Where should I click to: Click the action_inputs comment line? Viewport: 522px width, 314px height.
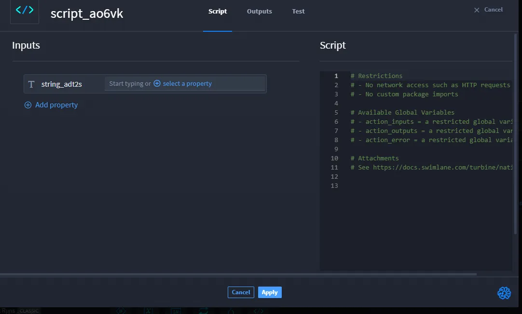click(431, 122)
